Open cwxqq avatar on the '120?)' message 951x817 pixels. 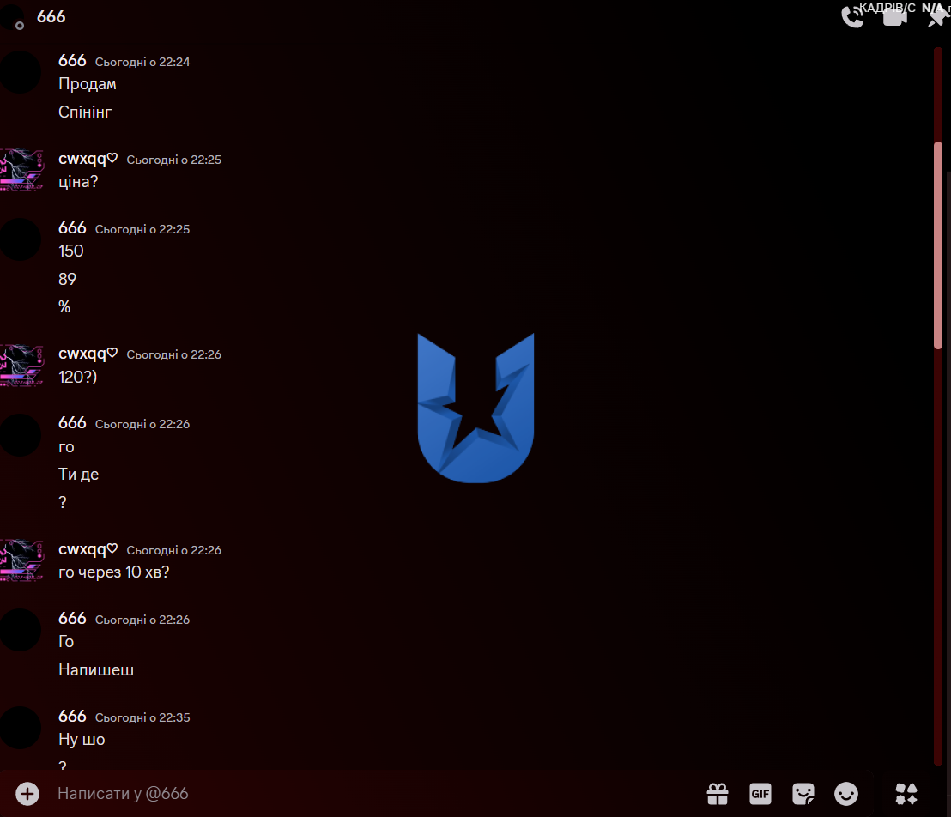21,365
